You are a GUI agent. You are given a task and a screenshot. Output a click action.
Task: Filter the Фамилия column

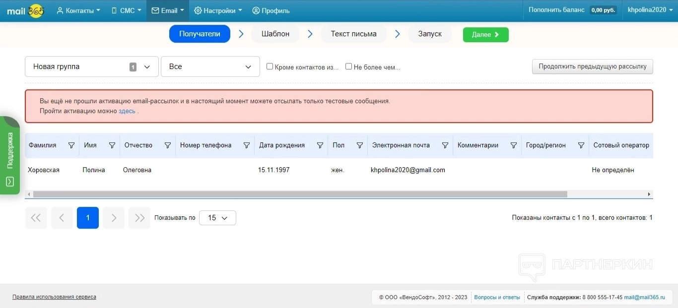tap(71, 145)
